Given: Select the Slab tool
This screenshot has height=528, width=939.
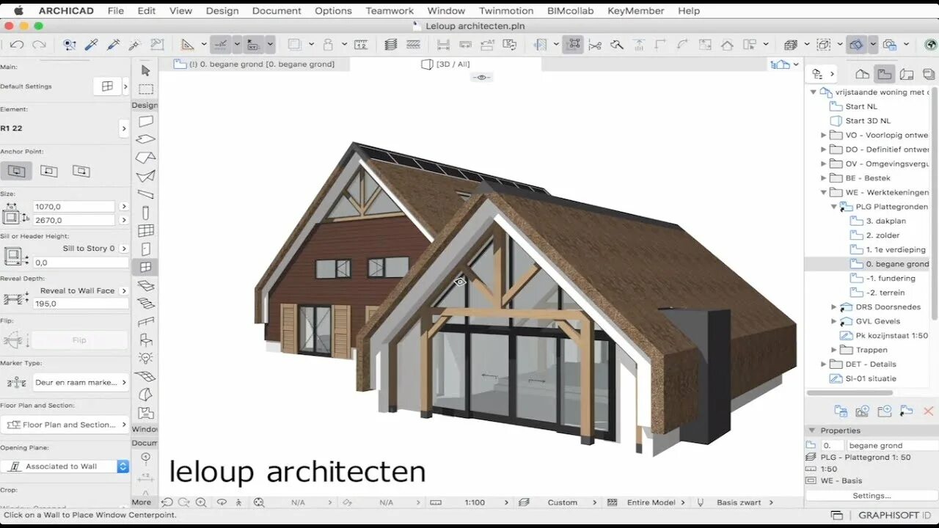Looking at the screenshot, I should 146,139.
